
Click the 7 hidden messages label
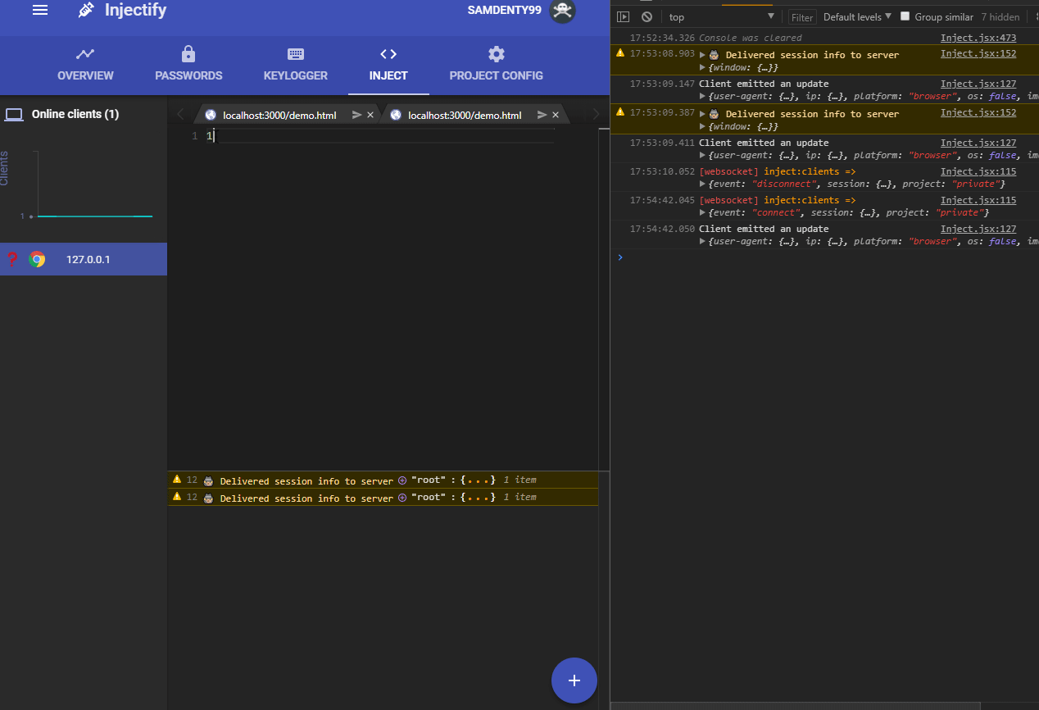1000,17
